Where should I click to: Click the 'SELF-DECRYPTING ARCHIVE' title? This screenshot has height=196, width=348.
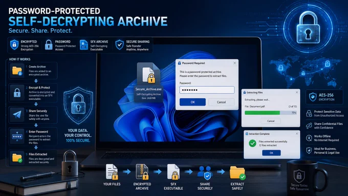(88, 21)
